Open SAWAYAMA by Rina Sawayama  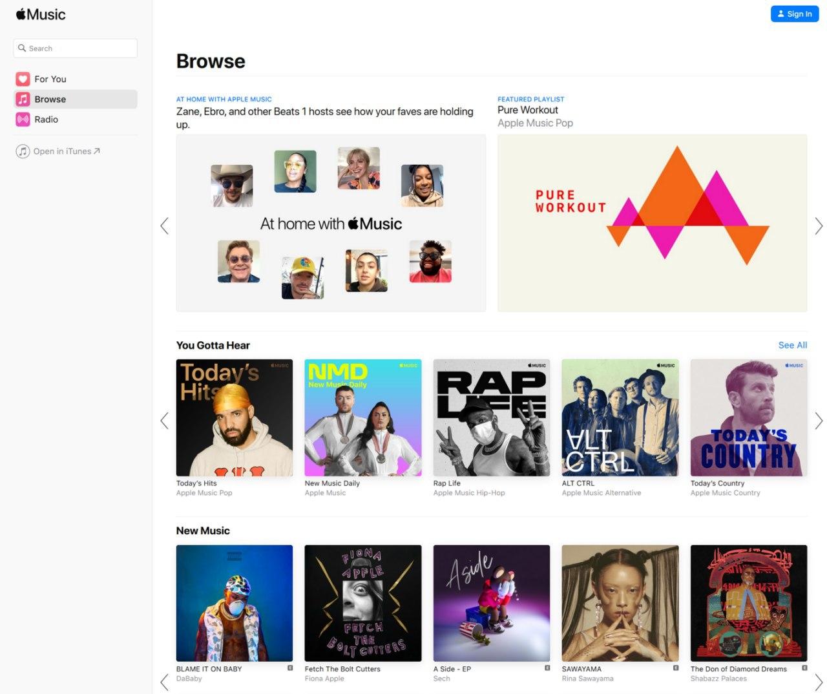point(620,602)
